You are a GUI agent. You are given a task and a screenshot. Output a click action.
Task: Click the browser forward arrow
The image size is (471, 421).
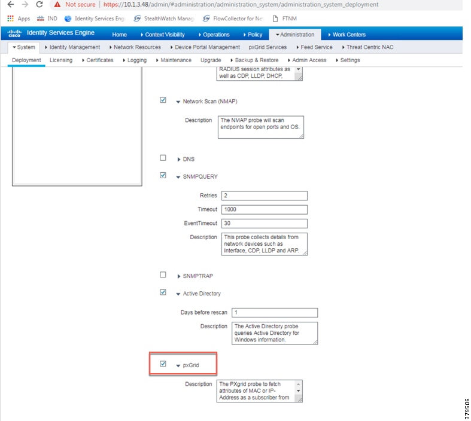(x=25, y=5)
